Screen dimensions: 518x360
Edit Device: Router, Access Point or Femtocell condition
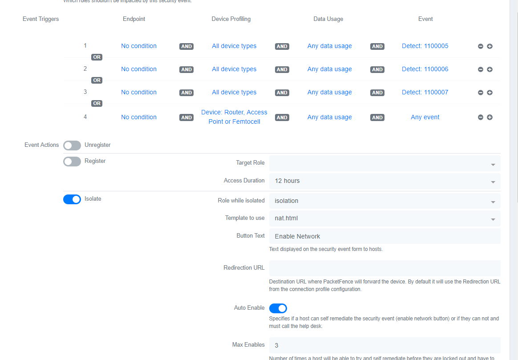click(234, 117)
